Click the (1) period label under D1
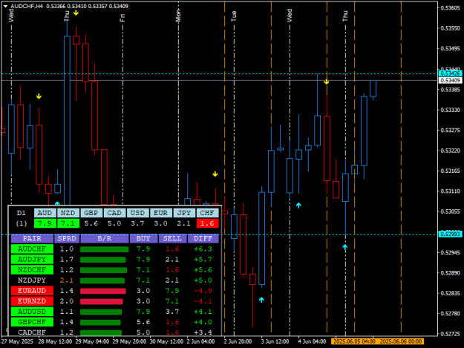 tap(22, 223)
